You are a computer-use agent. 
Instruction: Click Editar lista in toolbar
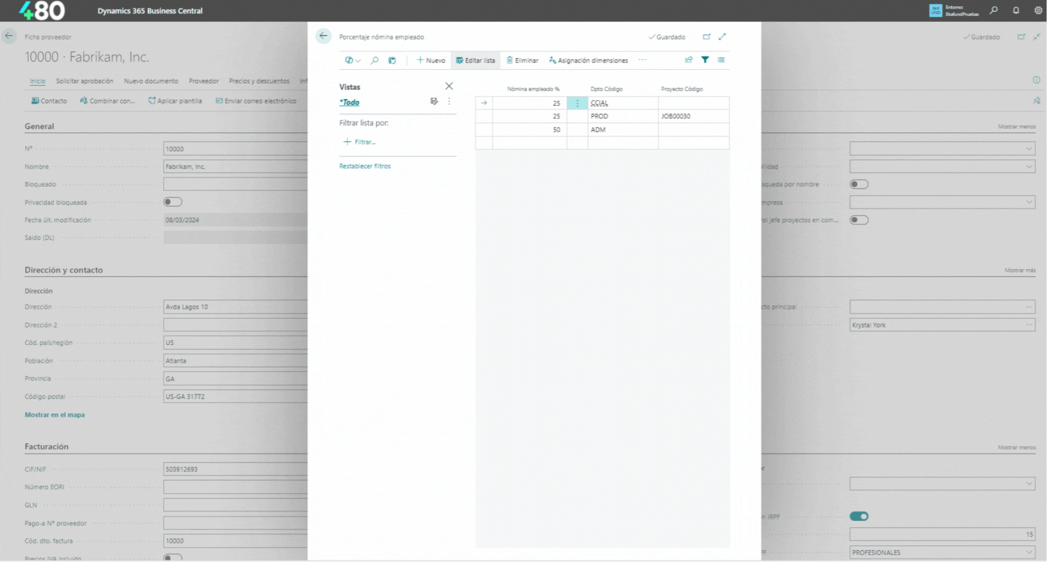point(475,60)
